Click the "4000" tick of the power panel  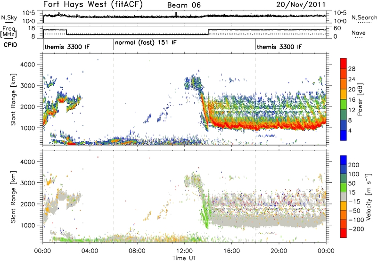28,65
